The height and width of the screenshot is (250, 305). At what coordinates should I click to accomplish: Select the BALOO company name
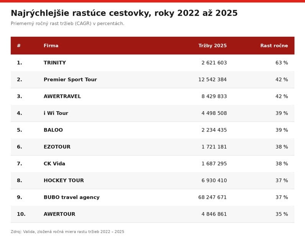point(53,130)
